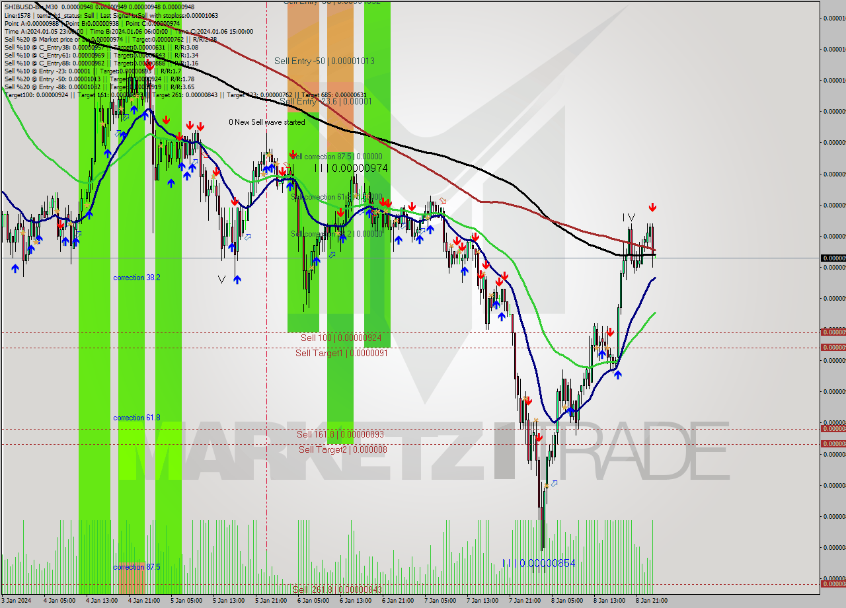846x608 pixels.
Task: Click the 'Sell 161.8 | 0.00000893' level label
Action: (340, 434)
